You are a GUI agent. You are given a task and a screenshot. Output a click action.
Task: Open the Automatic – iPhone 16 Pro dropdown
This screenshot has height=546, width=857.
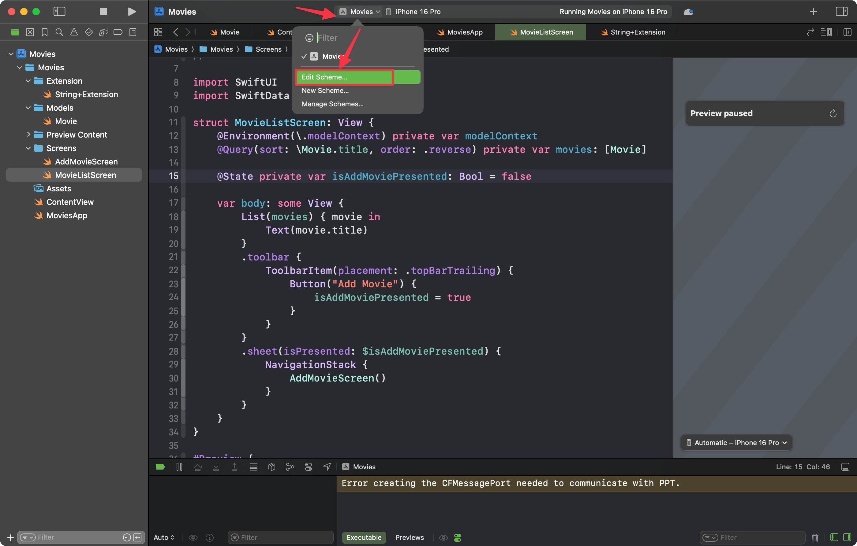point(736,443)
